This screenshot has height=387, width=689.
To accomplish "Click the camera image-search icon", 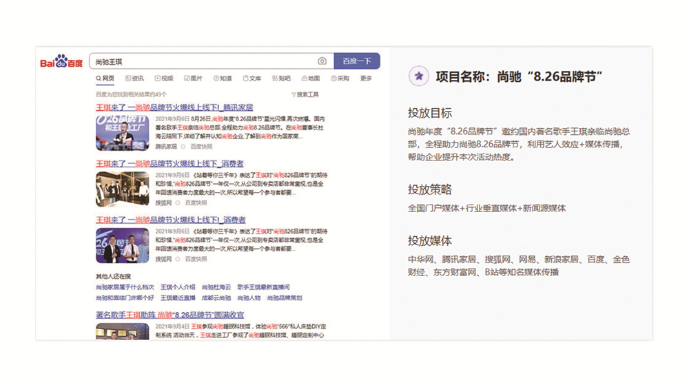I will click(322, 61).
